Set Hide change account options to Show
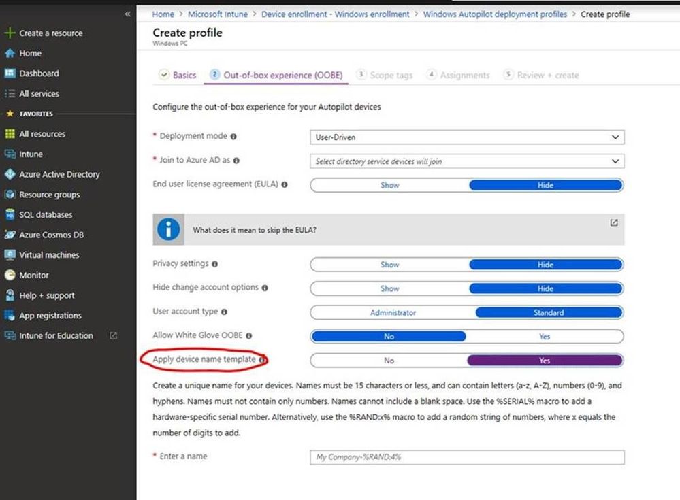The width and height of the screenshot is (680, 500). (x=389, y=288)
